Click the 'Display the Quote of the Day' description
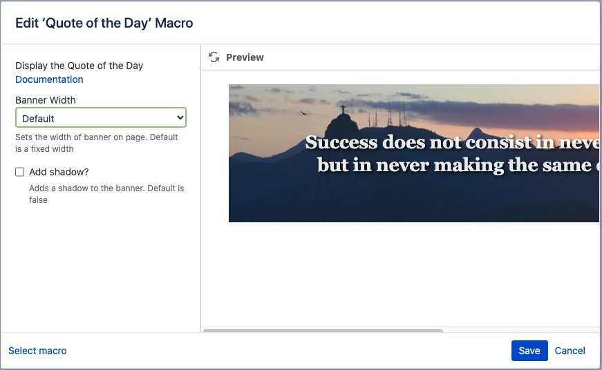602x370 pixels. point(79,66)
